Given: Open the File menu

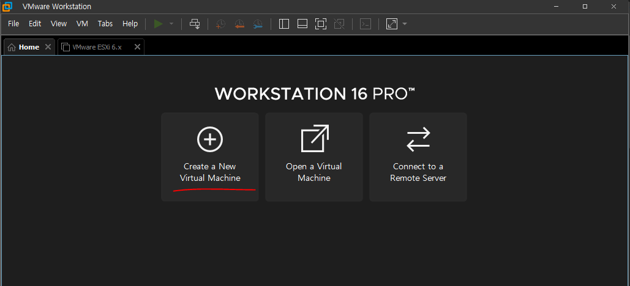Looking at the screenshot, I should tap(13, 24).
